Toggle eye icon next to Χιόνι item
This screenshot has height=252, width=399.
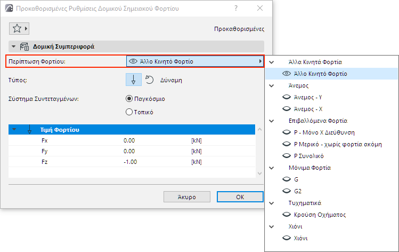[286, 238]
